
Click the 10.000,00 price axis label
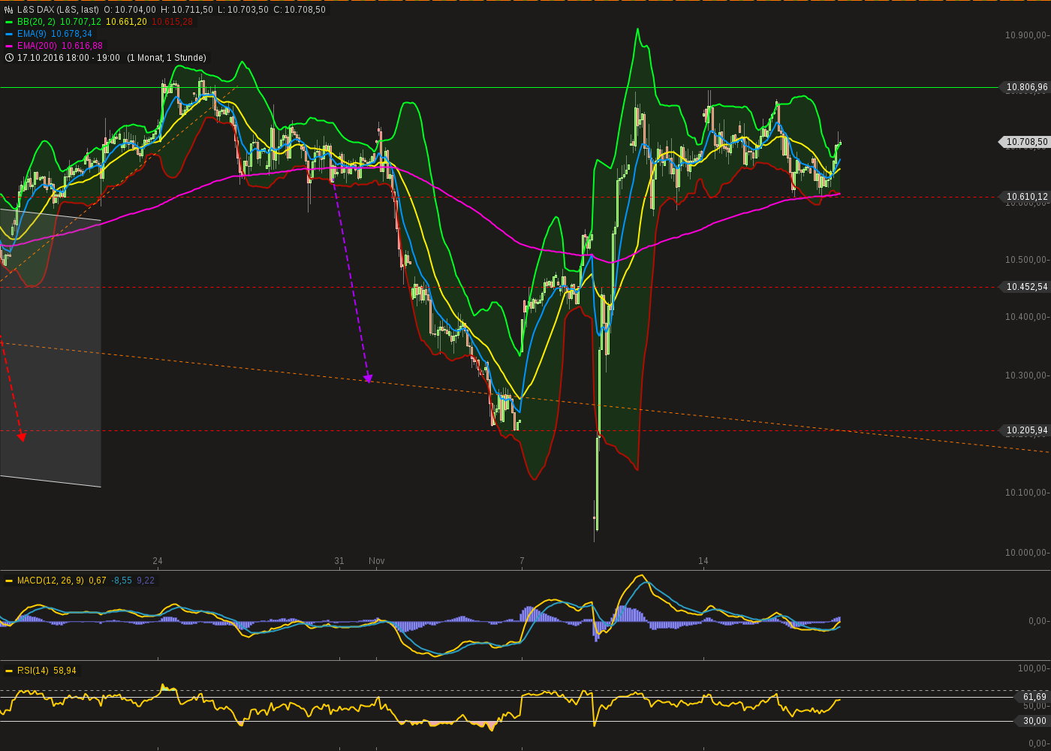click(x=1025, y=553)
